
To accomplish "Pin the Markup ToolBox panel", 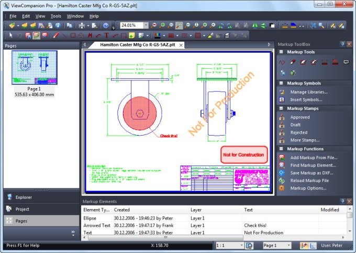I will [x=343, y=44].
